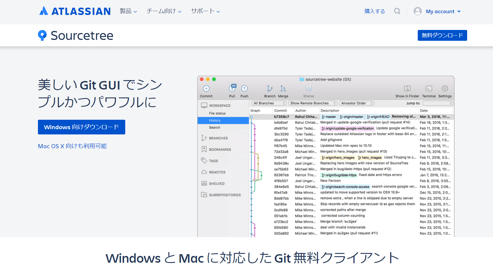Select commit 500a892 row

click(351, 233)
